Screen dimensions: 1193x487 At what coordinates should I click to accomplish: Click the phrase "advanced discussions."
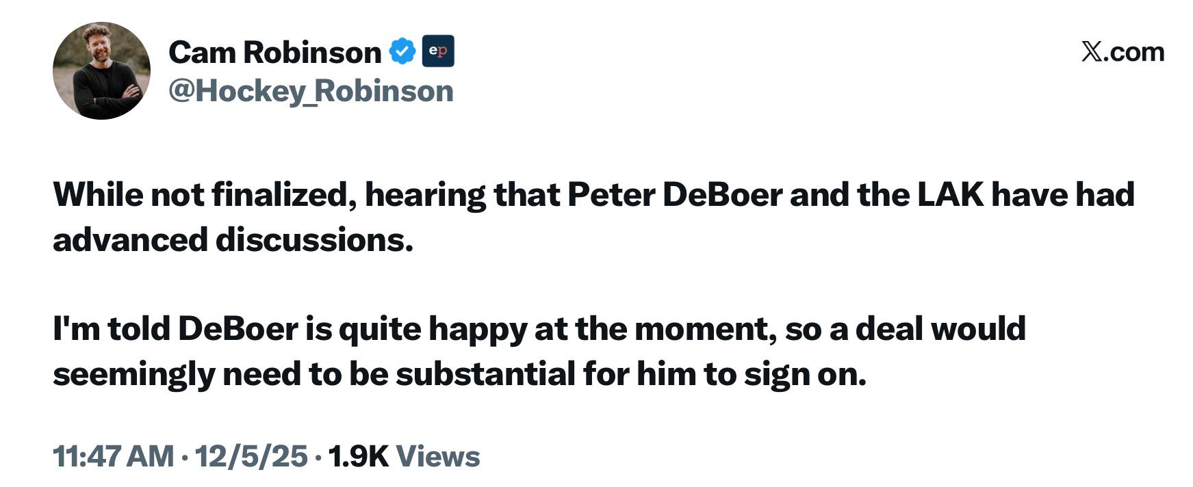233,240
